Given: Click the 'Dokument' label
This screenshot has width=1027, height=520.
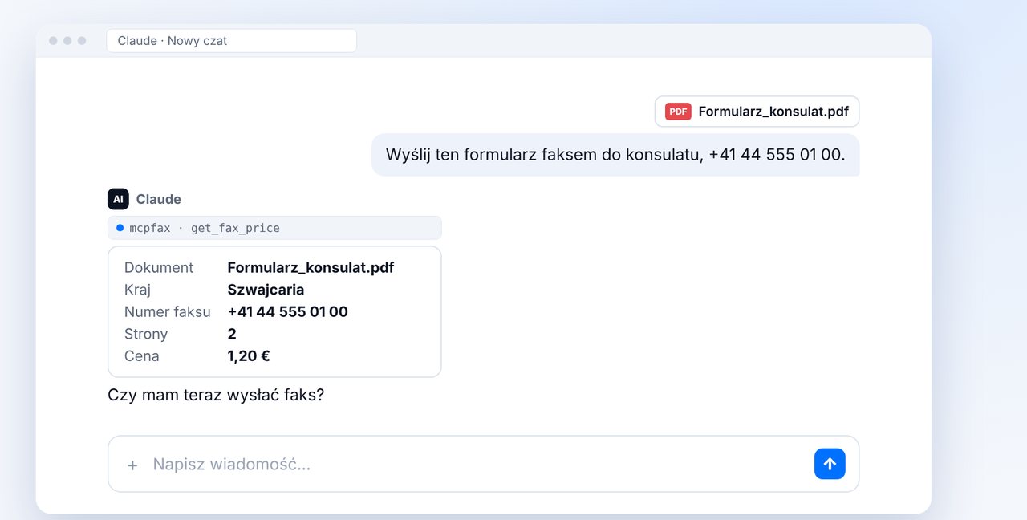Looking at the screenshot, I should tap(159, 267).
